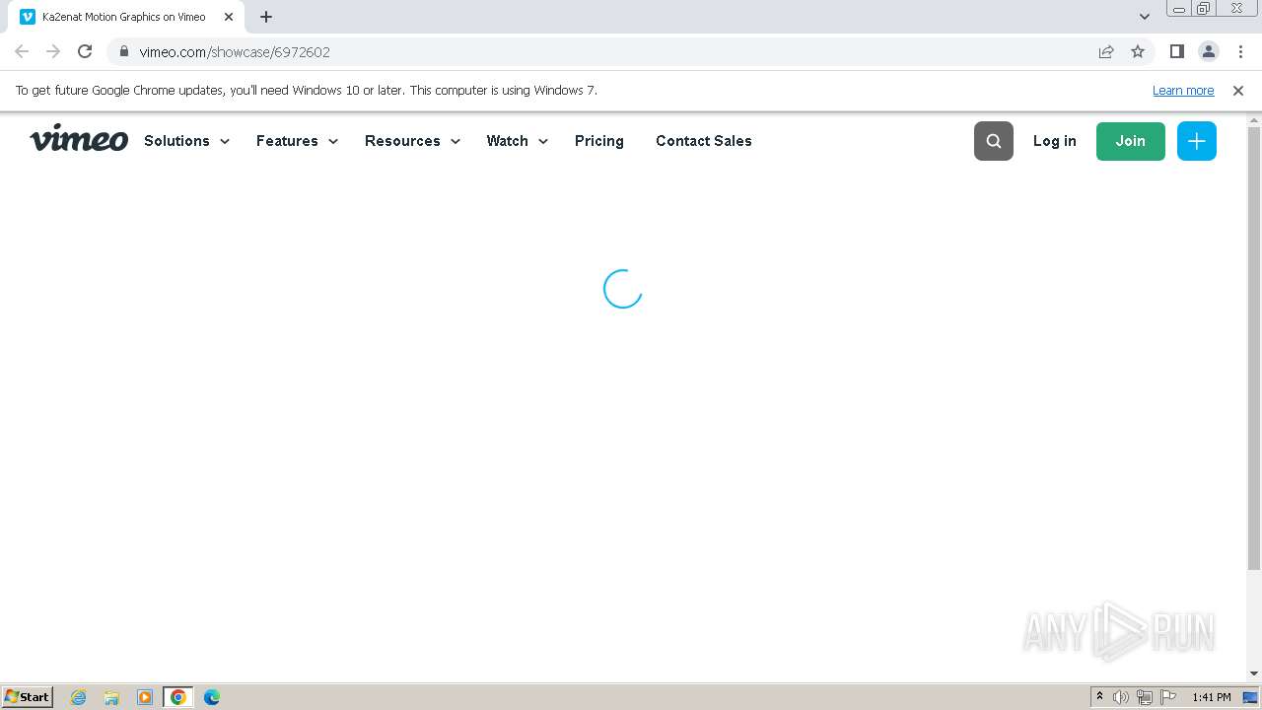Image resolution: width=1262 pixels, height=710 pixels.
Task: Close the Ka2enat Motion Graphics tab
Action: 229,17
